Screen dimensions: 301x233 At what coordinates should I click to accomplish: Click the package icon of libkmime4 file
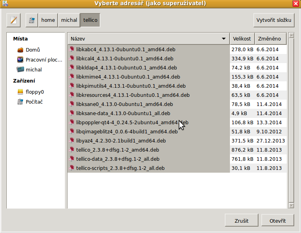click(71, 77)
